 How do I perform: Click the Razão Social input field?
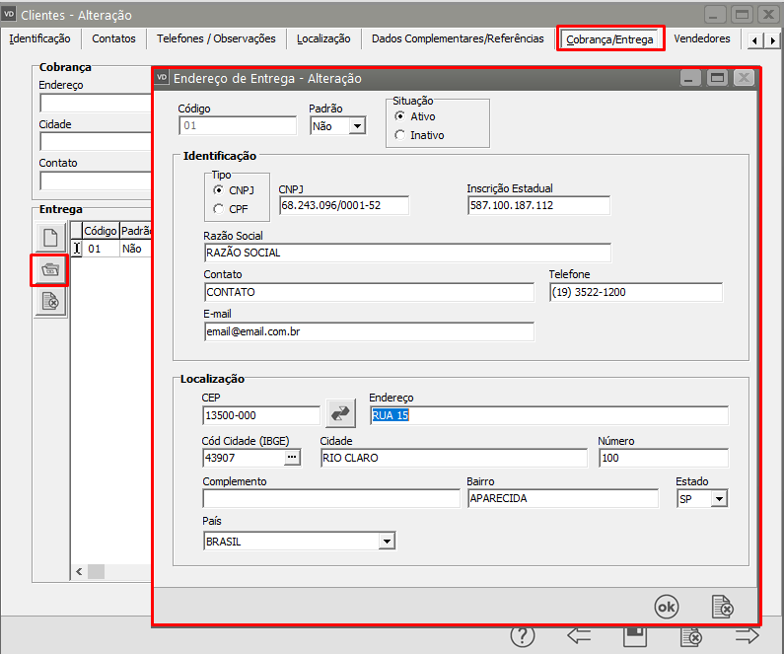[x=406, y=253]
